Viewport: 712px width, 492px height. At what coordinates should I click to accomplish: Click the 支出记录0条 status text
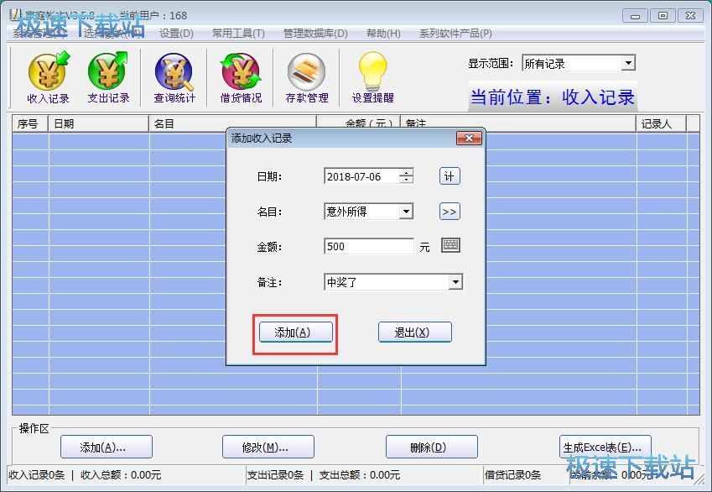click(275, 474)
